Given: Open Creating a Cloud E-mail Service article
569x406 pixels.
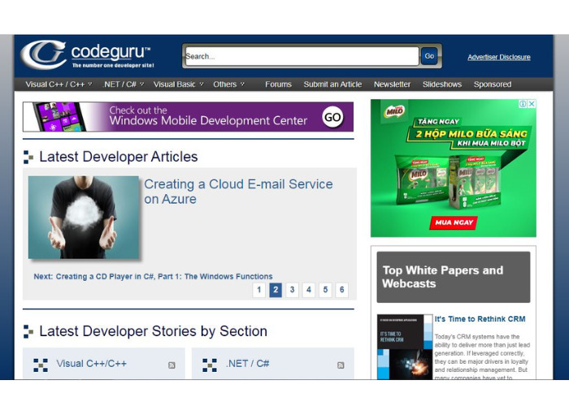Looking at the screenshot, I should (x=238, y=192).
